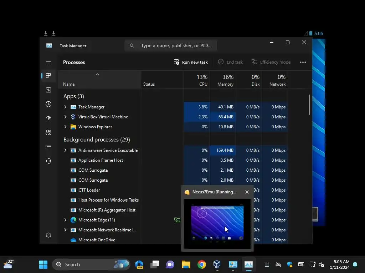This screenshot has width=365, height=273.
Task: Click the process list vertical scrollbar
Action: point(309,105)
